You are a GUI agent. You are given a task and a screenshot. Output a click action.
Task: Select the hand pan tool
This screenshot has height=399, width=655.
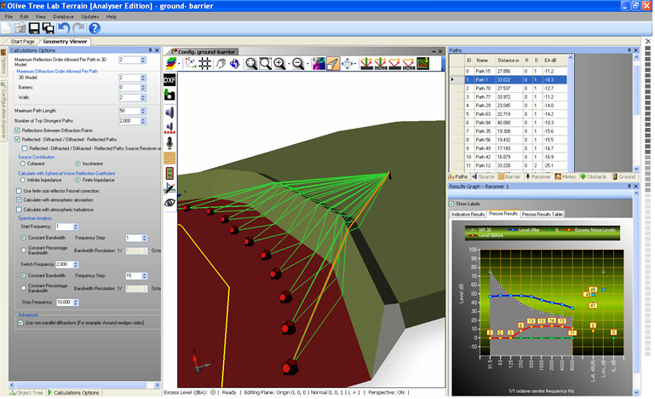coord(221,64)
